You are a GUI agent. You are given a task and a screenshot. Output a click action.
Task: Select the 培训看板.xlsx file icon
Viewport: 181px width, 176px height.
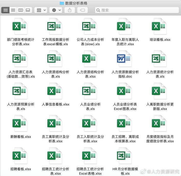(x=159, y=26)
